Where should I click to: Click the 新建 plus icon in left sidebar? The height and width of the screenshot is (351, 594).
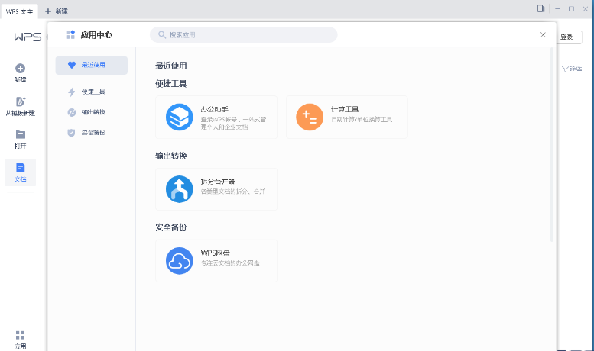[20, 68]
